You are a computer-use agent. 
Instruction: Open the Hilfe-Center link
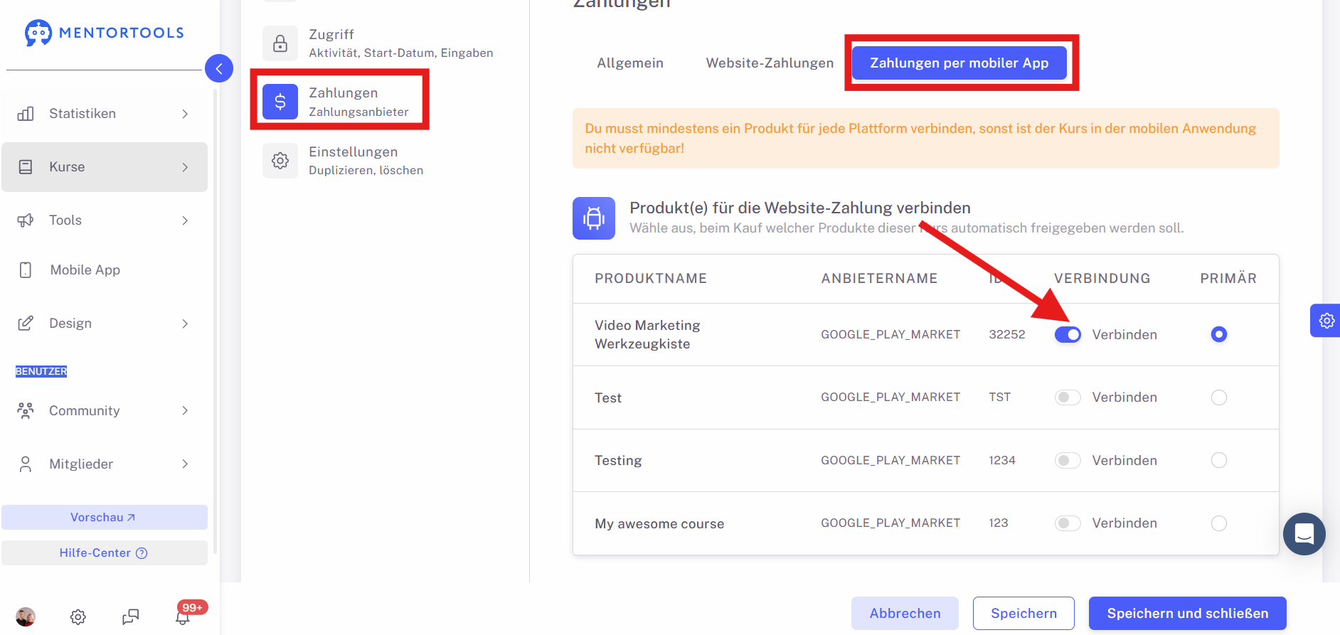click(105, 553)
